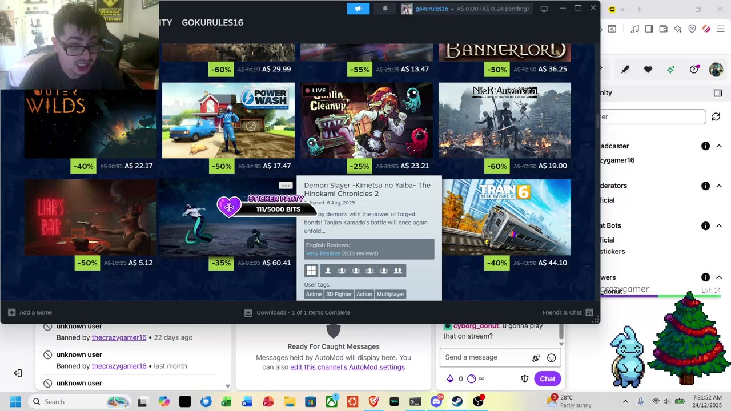Image resolution: width=731 pixels, height=411 pixels.
Task: Open Goblin Cleanup live game capsule
Action: coord(367,120)
